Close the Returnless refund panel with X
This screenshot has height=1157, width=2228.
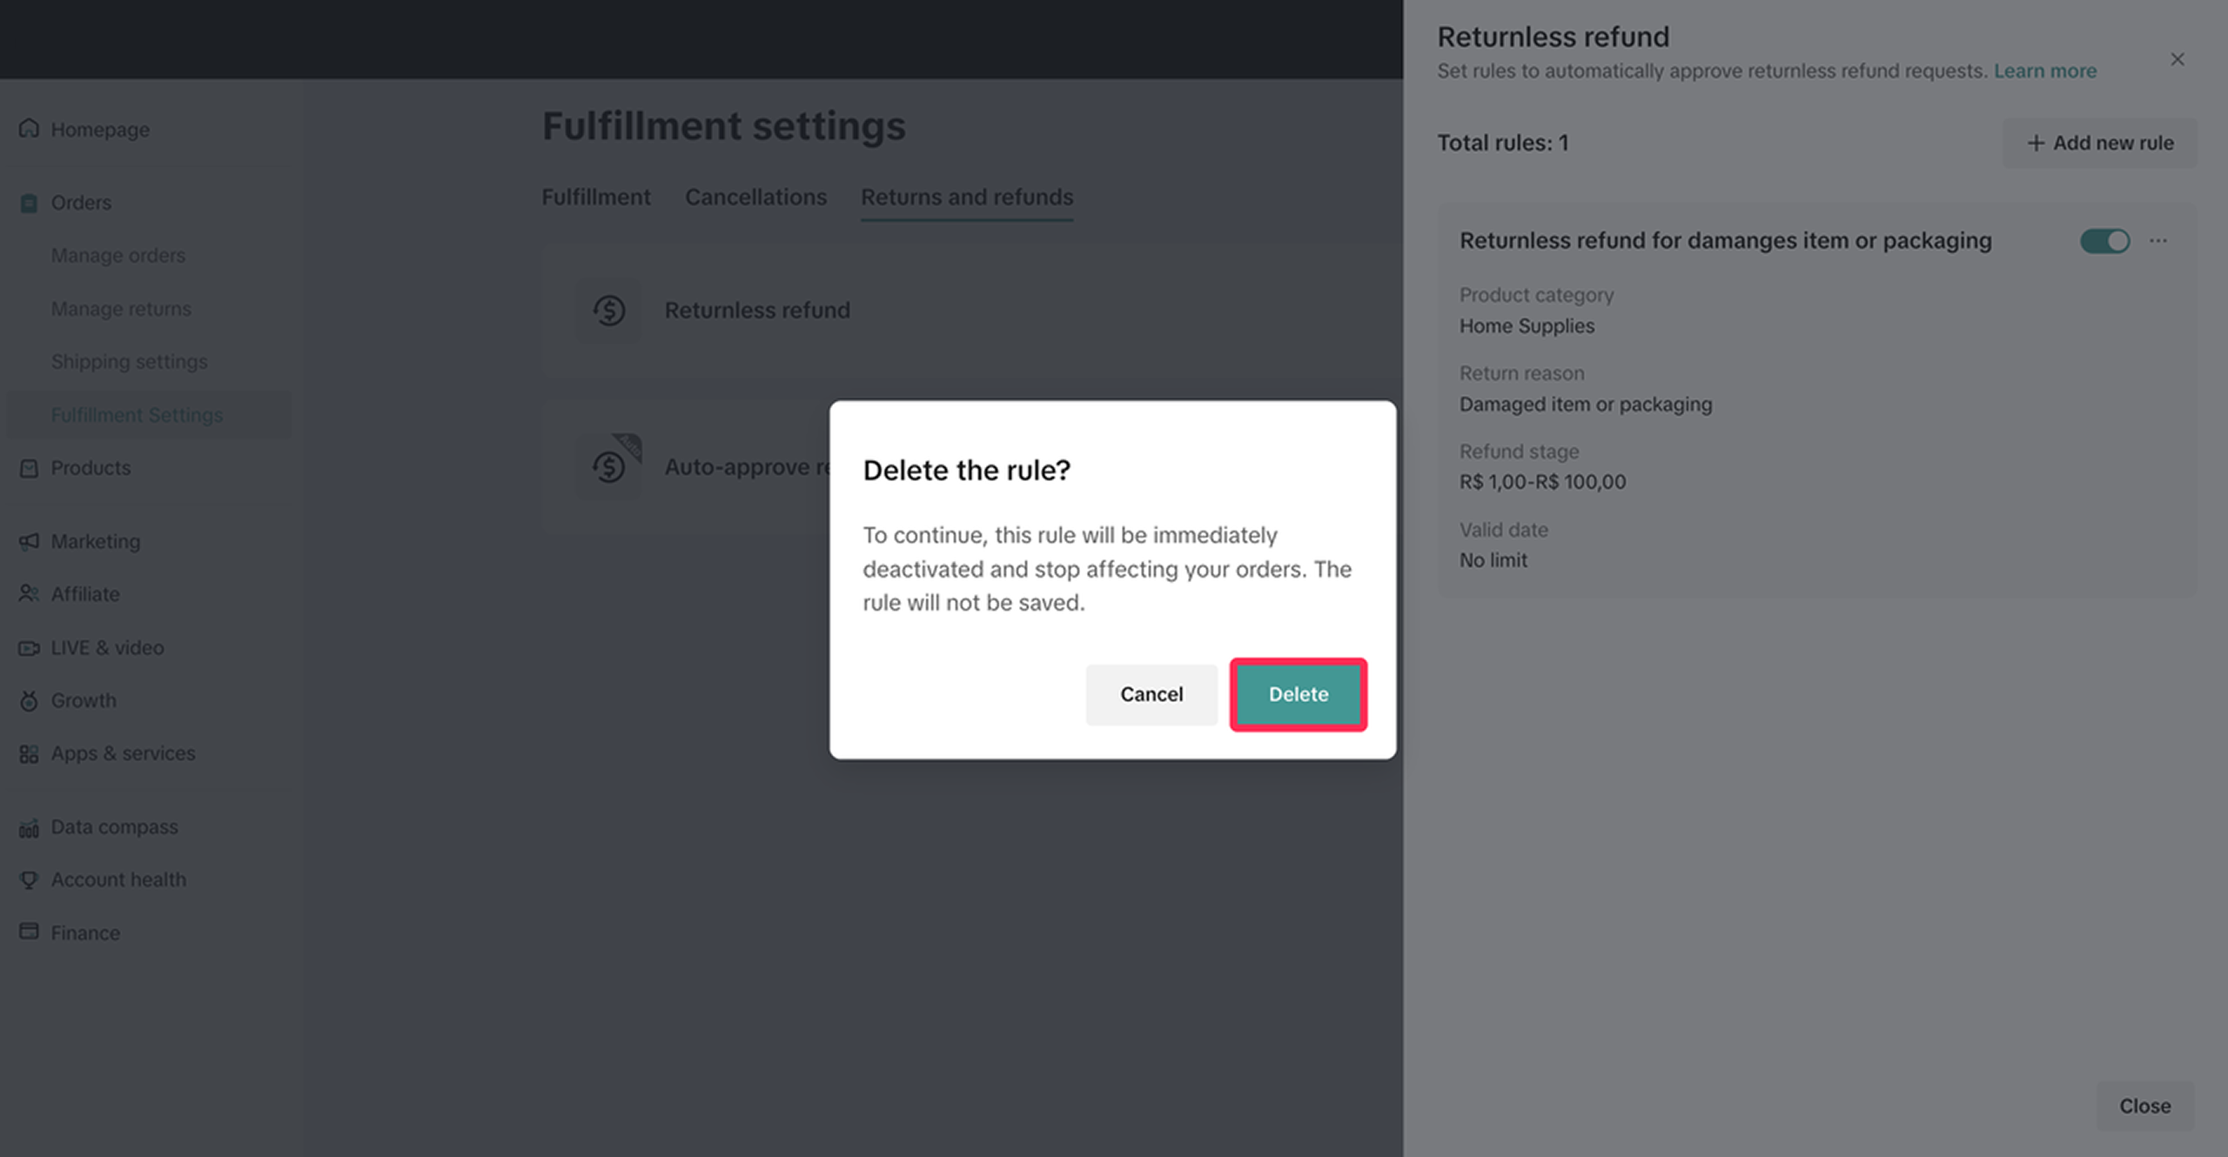coord(2178,59)
